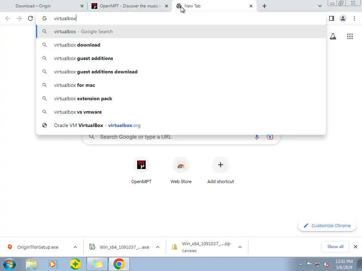Expand OriginThinSetup.exe download options
Image resolution: width=362 pixels, height=271 pixels.
click(x=75, y=247)
